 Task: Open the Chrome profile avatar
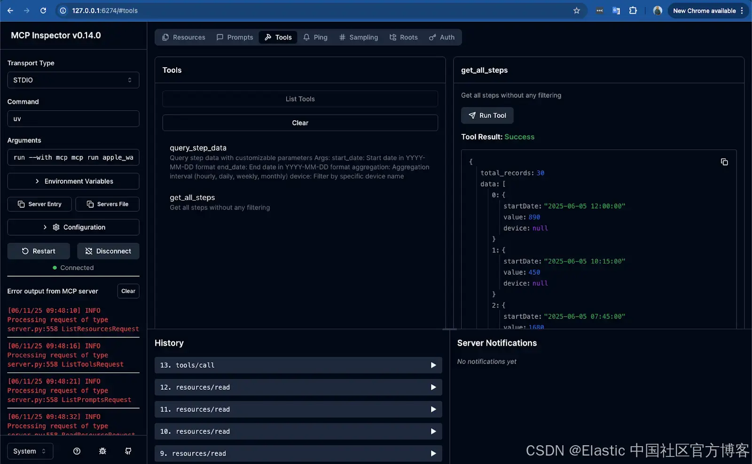tap(658, 10)
